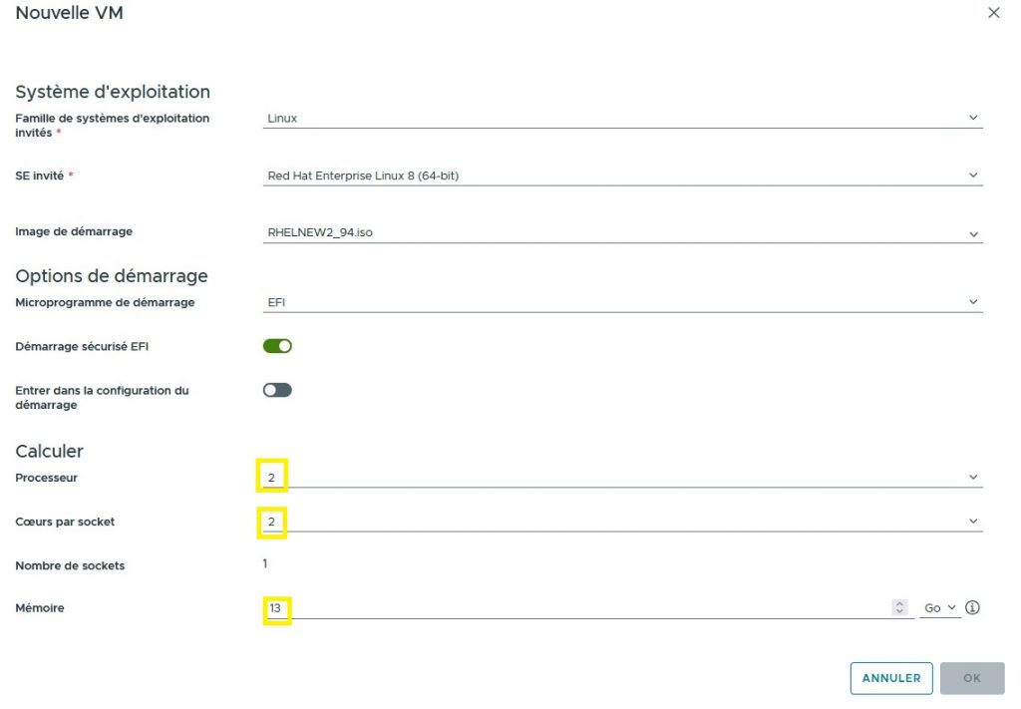Increase memory with the stepper up arrow
Image resolution: width=1021 pixels, height=709 pixels.
click(899, 603)
